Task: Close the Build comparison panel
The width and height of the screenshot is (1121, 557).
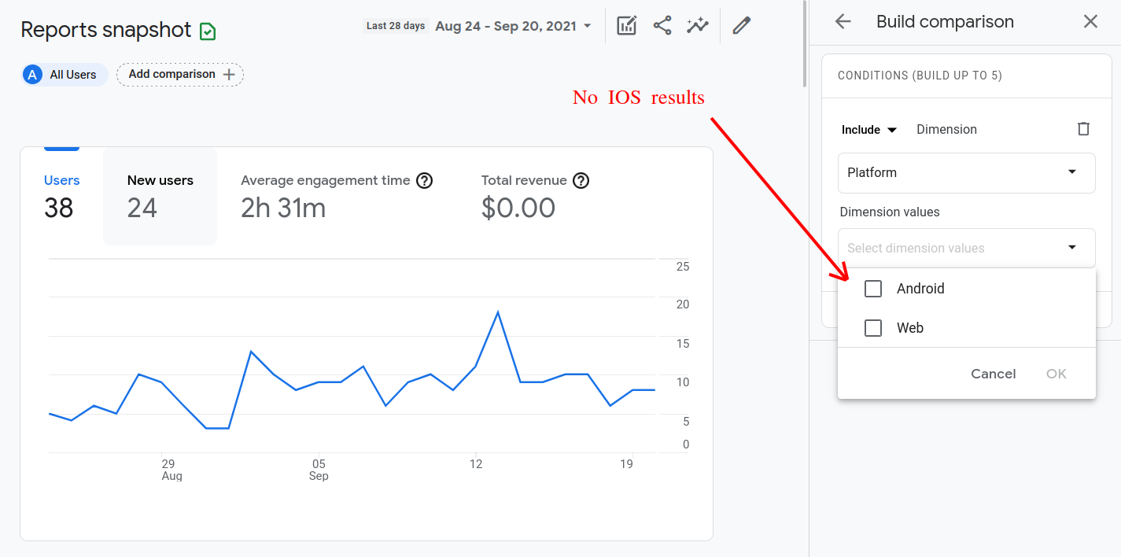Action: (1090, 21)
